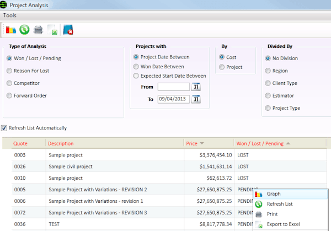The height and width of the screenshot is (231, 331).
Task: Click description 'Sample Project with Variations - REVISION 3'
Action: point(98,212)
